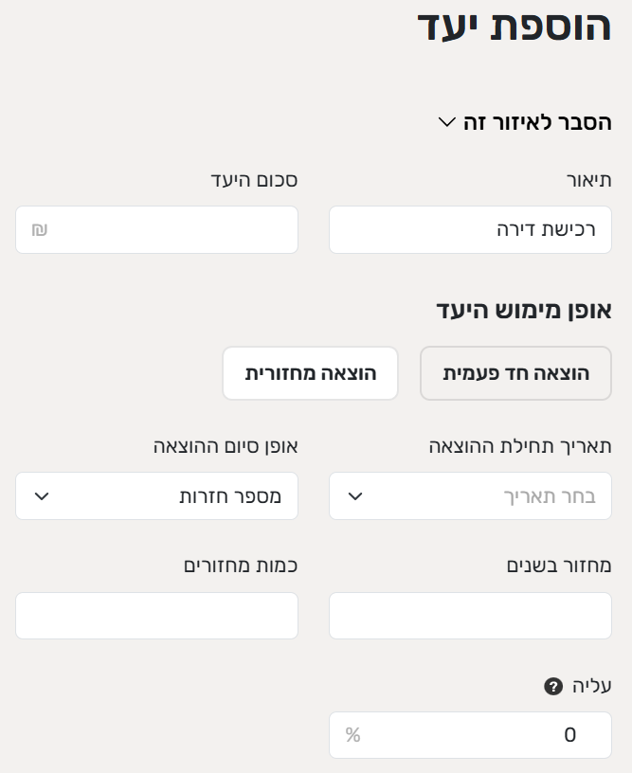Click the help question-mark icon beside עליה
632x773 pixels.
[x=553, y=686]
